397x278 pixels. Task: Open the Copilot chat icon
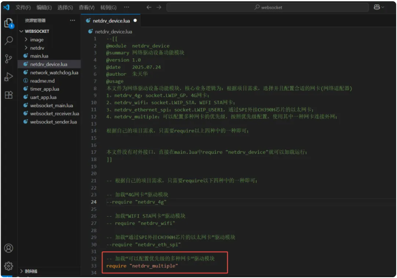click(x=377, y=7)
